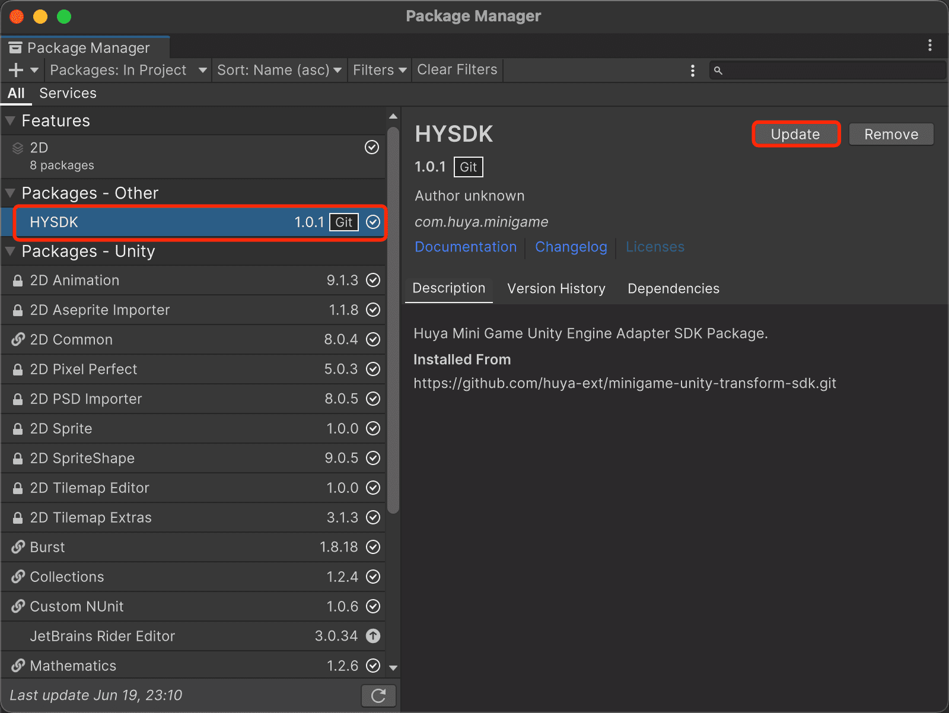The width and height of the screenshot is (949, 713).
Task: Open the toolbar's vertical dots advanced menu
Action: (x=692, y=71)
